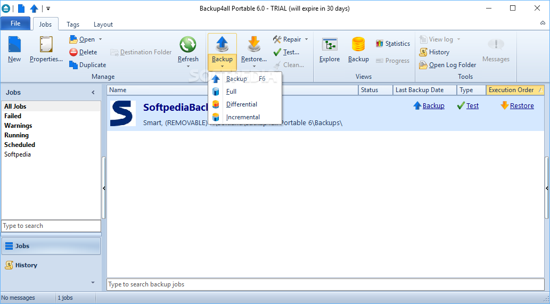Select the Softpedia tag in list

click(x=51, y=154)
